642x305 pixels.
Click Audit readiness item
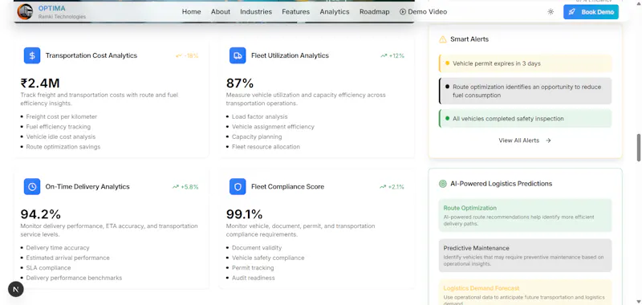point(253,278)
